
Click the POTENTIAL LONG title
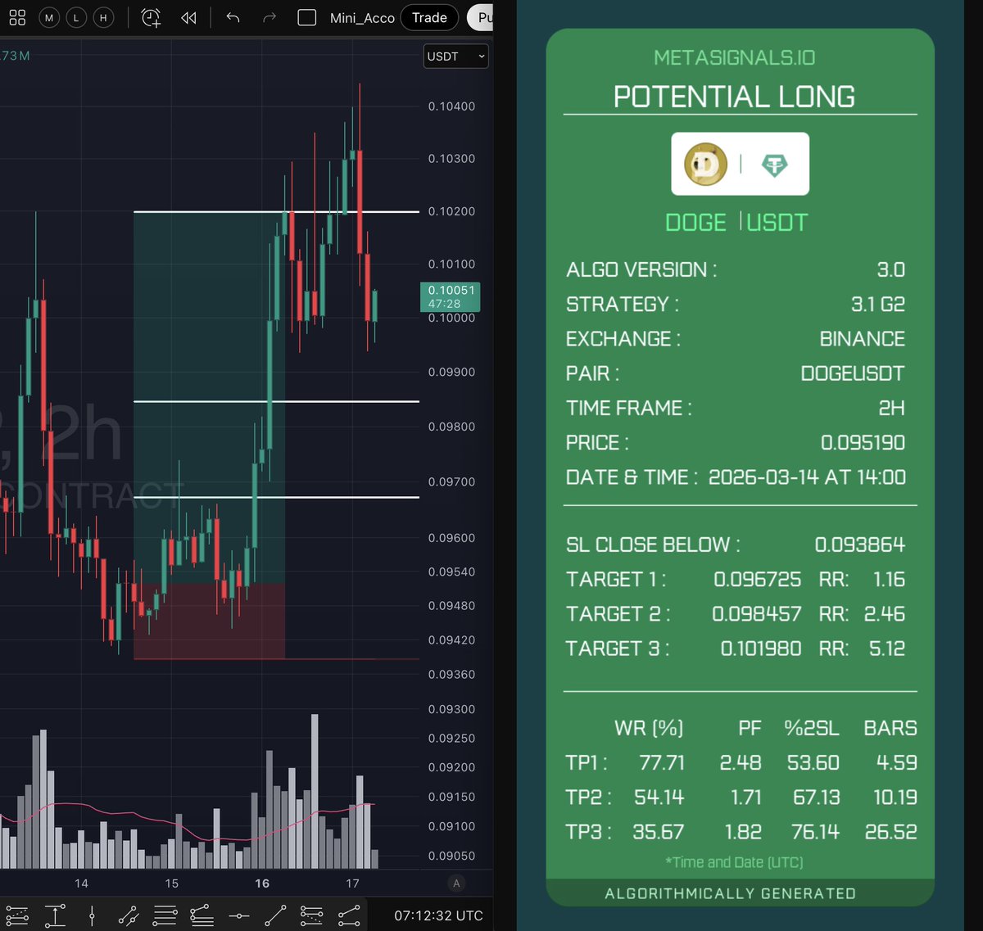[734, 97]
